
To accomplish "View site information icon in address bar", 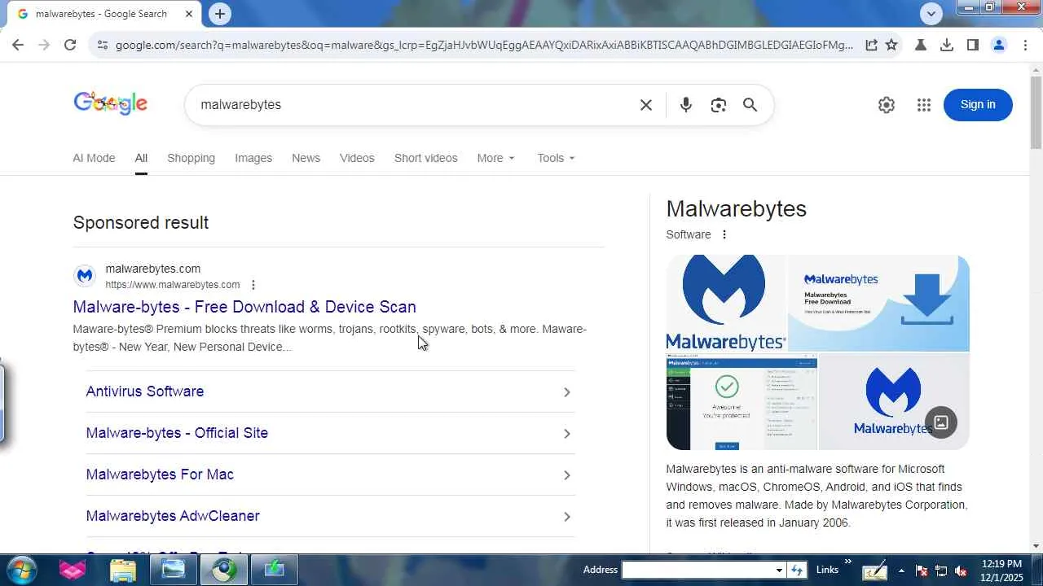I will 102,46.
